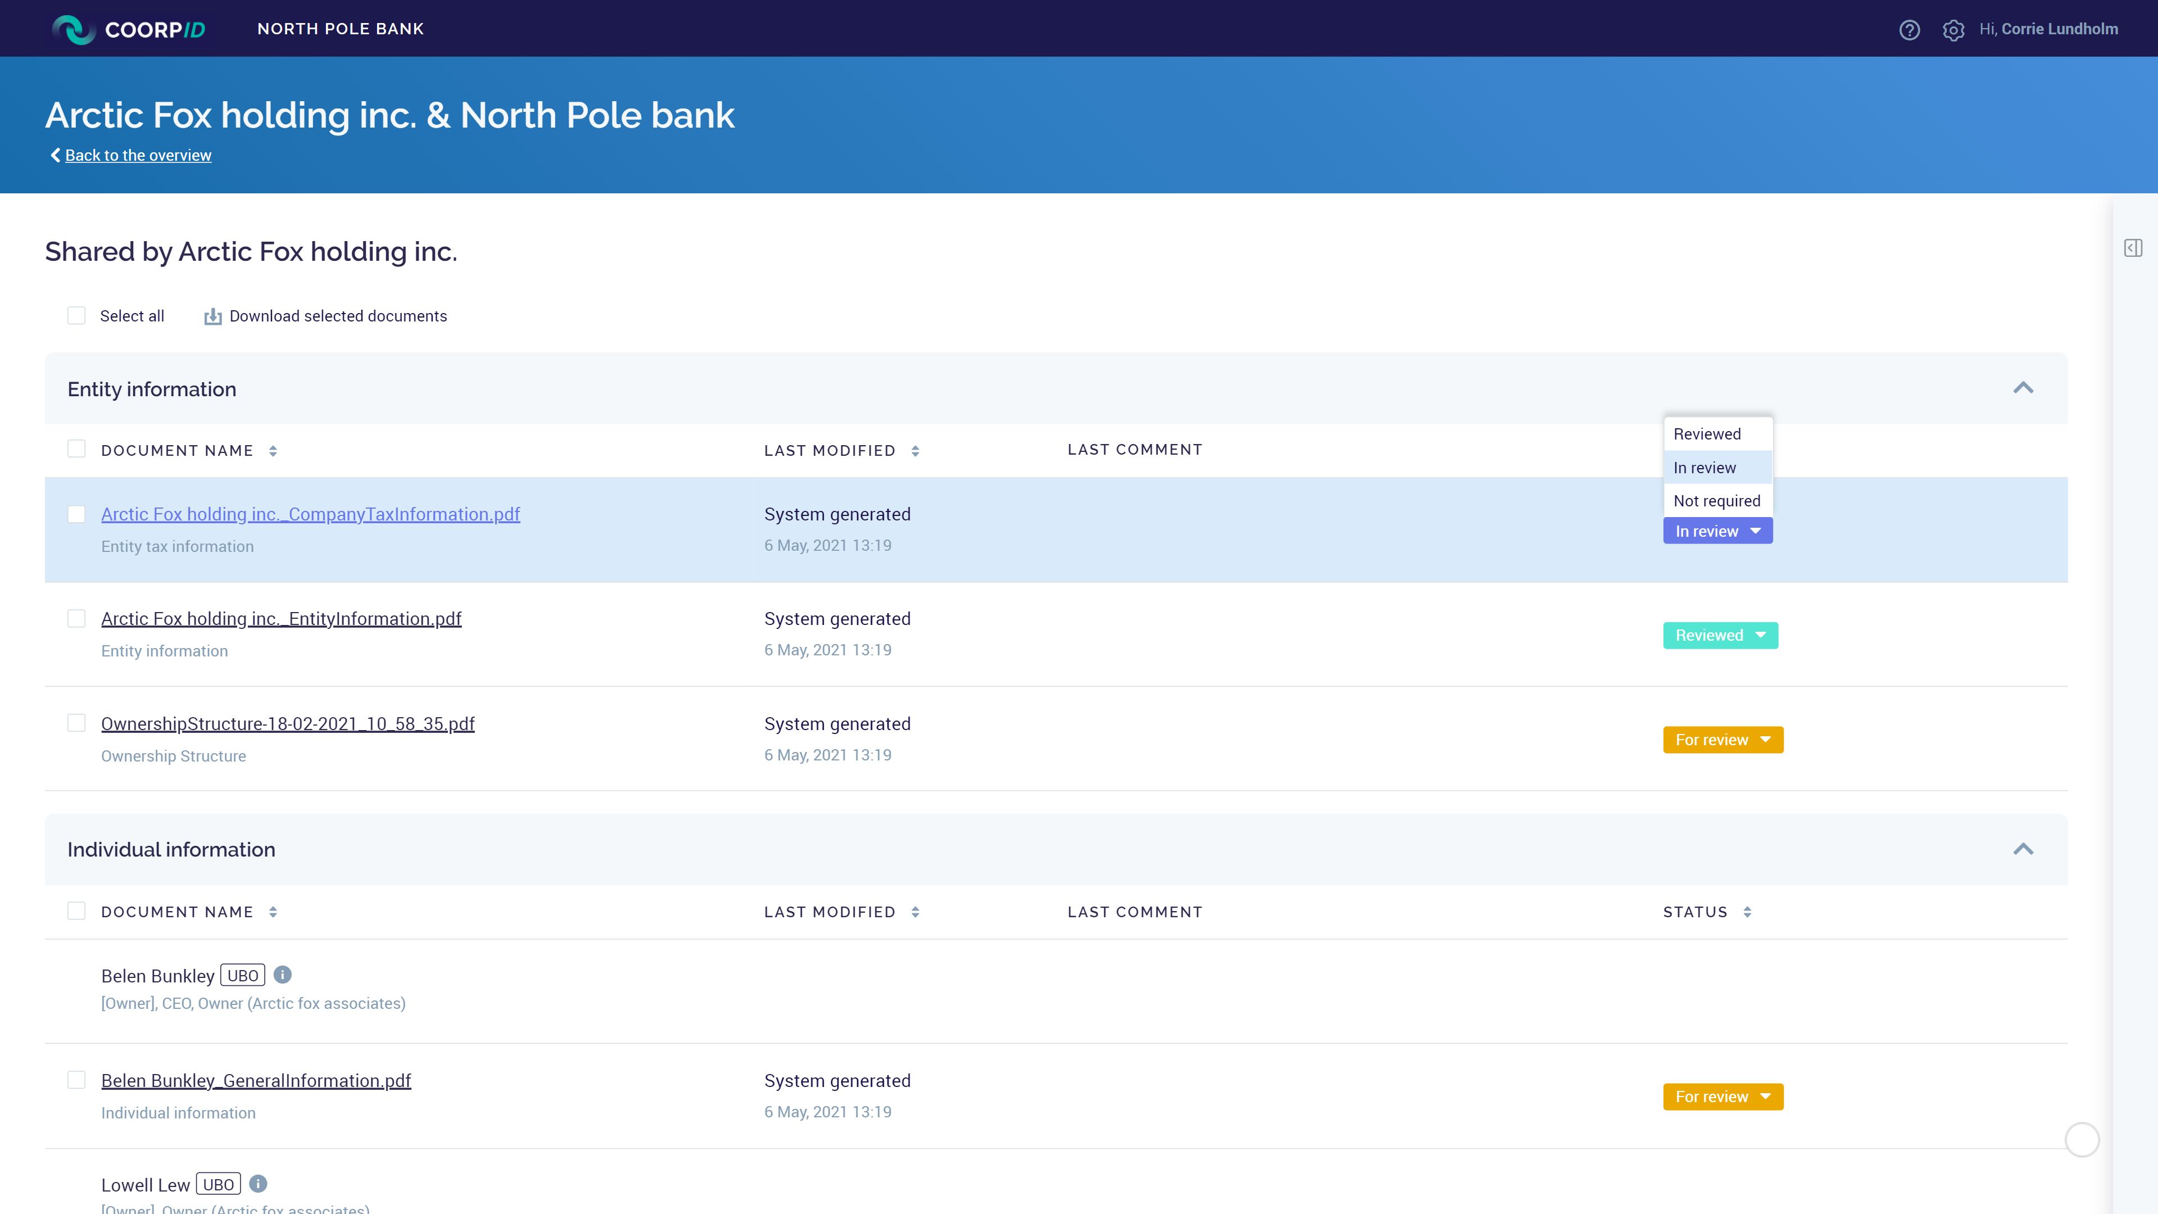Viewport: 2158px width, 1214px height.
Task: Click info icon next to Belen Bunkley
Action: pyautogui.click(x=283, y=975)
